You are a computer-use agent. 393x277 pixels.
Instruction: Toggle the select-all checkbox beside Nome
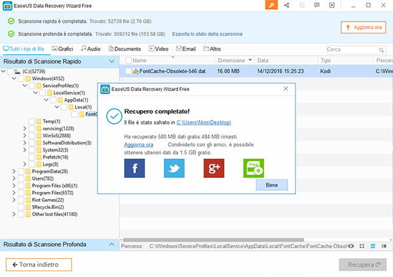(128, 60)
